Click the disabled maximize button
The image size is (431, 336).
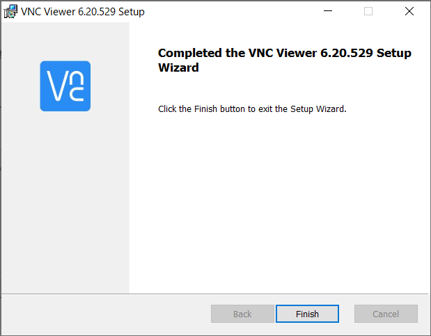(368, 11)
